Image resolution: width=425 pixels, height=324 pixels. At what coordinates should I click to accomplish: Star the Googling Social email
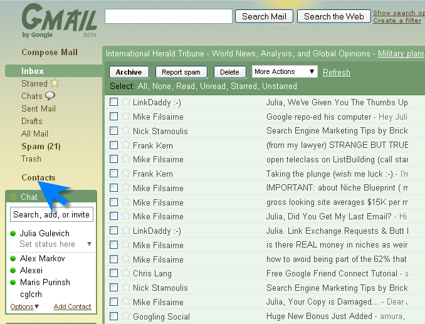point(125,316)
